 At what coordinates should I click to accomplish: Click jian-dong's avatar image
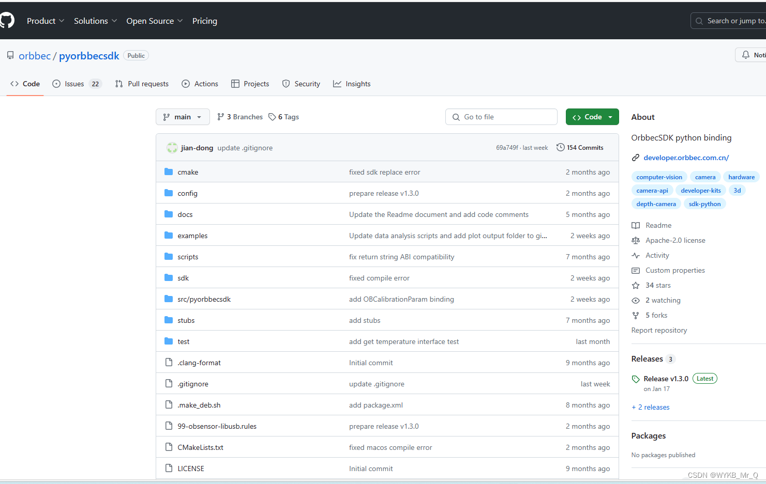pyautogui.click(x=172, y=148)
